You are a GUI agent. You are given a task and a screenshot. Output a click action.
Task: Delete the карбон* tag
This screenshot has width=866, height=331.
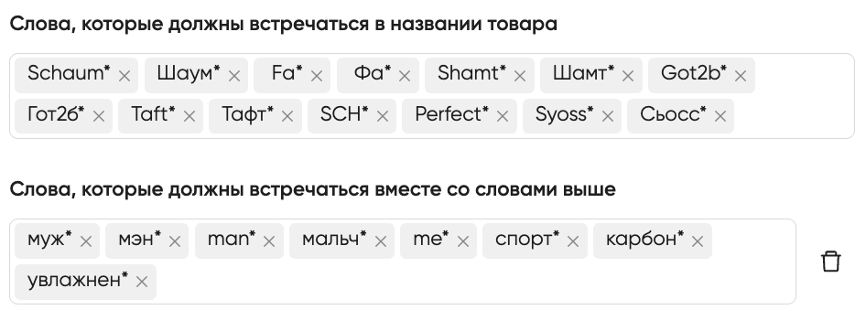[x=698, y=241]
